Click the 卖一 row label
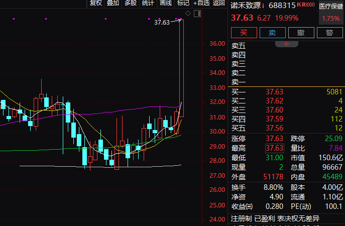 point(239,82)
